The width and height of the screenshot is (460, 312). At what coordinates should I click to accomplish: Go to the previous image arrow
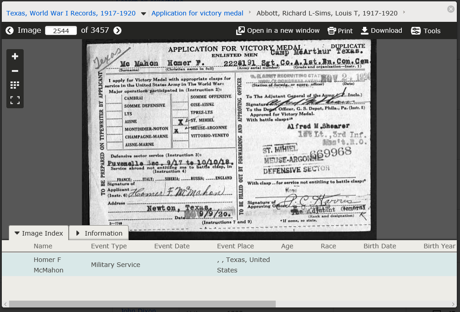[x=10, y=30]
